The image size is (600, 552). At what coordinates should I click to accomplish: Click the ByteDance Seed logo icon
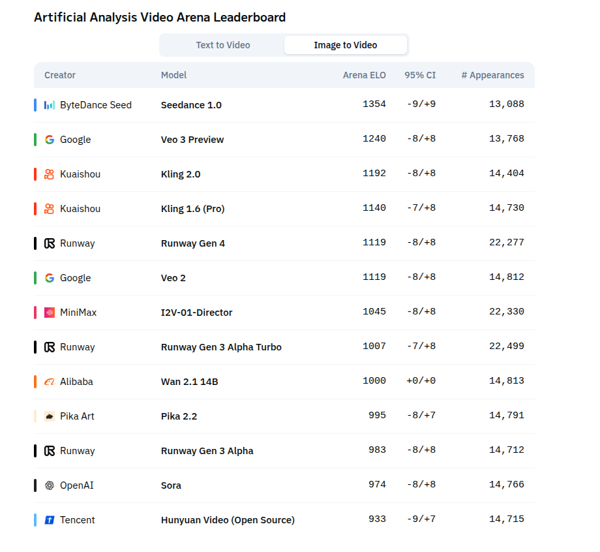(50, 105)
